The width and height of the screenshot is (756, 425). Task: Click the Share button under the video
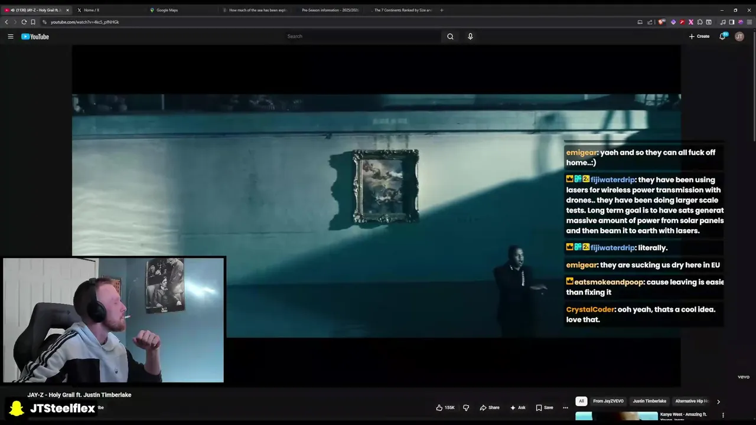(x=490, y=407)
